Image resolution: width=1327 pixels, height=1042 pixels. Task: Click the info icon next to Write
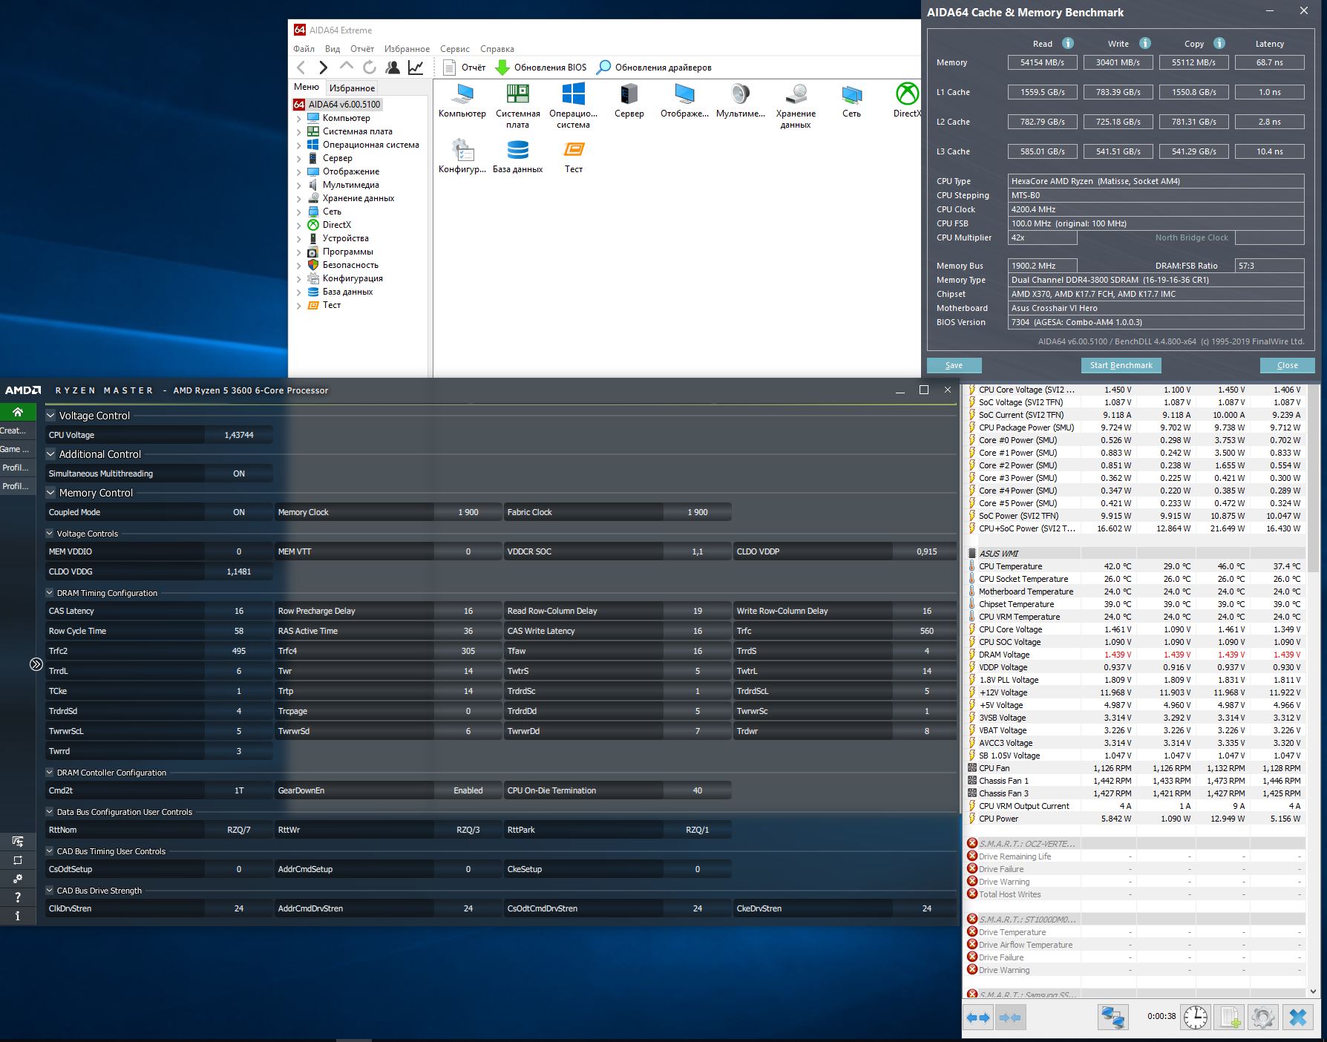(1145, 43)
